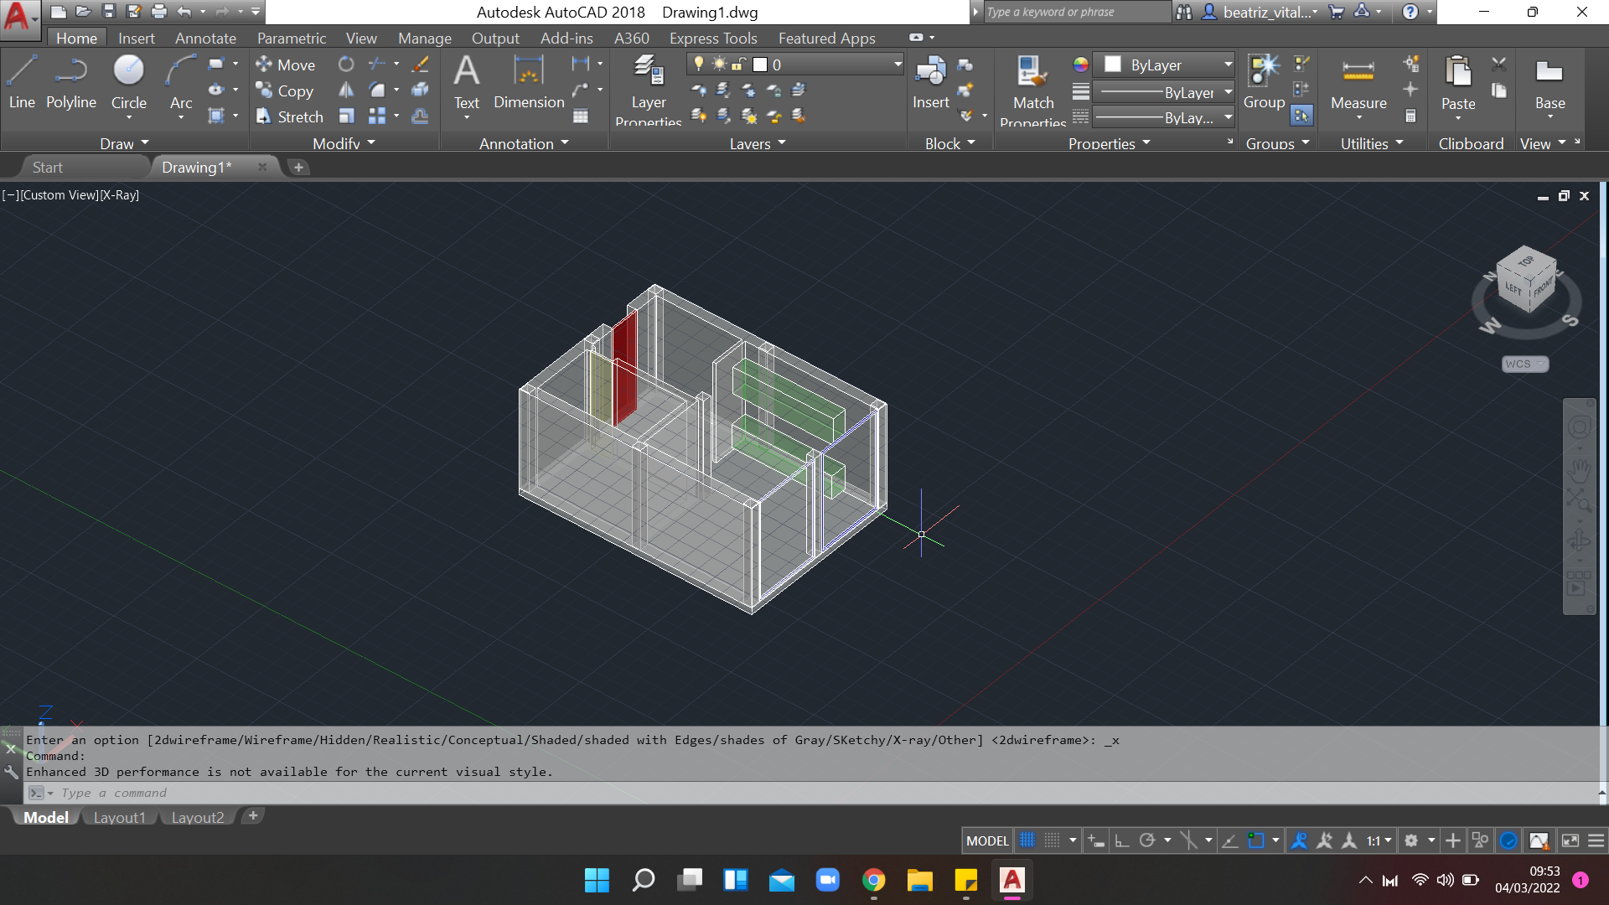This screenshot has width=1609, height=905.
Task: Click the Save icon in quick access toolbar
Action: pos(108,12)
